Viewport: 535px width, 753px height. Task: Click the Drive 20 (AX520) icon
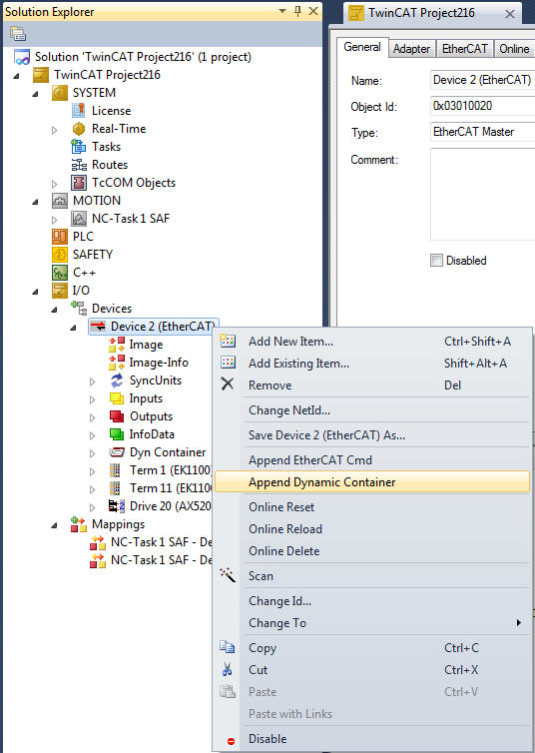[117, 506]
